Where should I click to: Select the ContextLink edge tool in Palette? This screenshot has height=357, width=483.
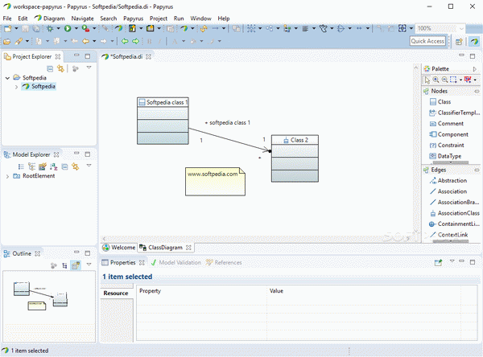tap(449, 235)
